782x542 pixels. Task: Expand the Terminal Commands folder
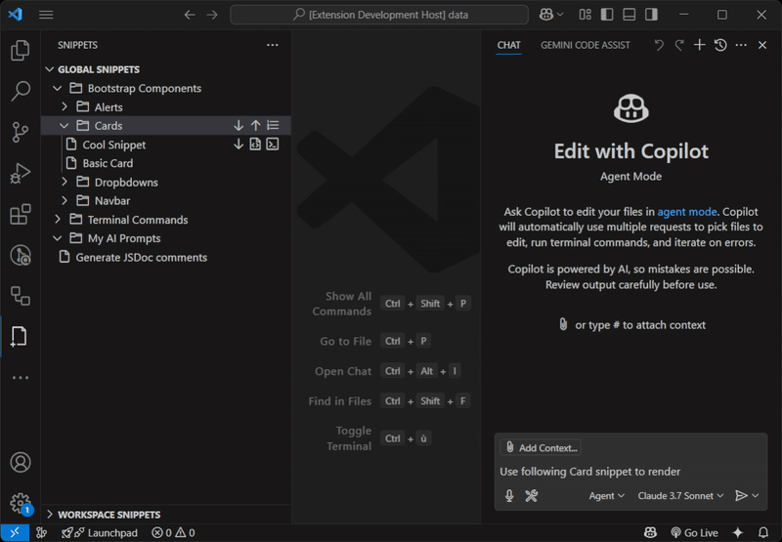coord(58,220)
